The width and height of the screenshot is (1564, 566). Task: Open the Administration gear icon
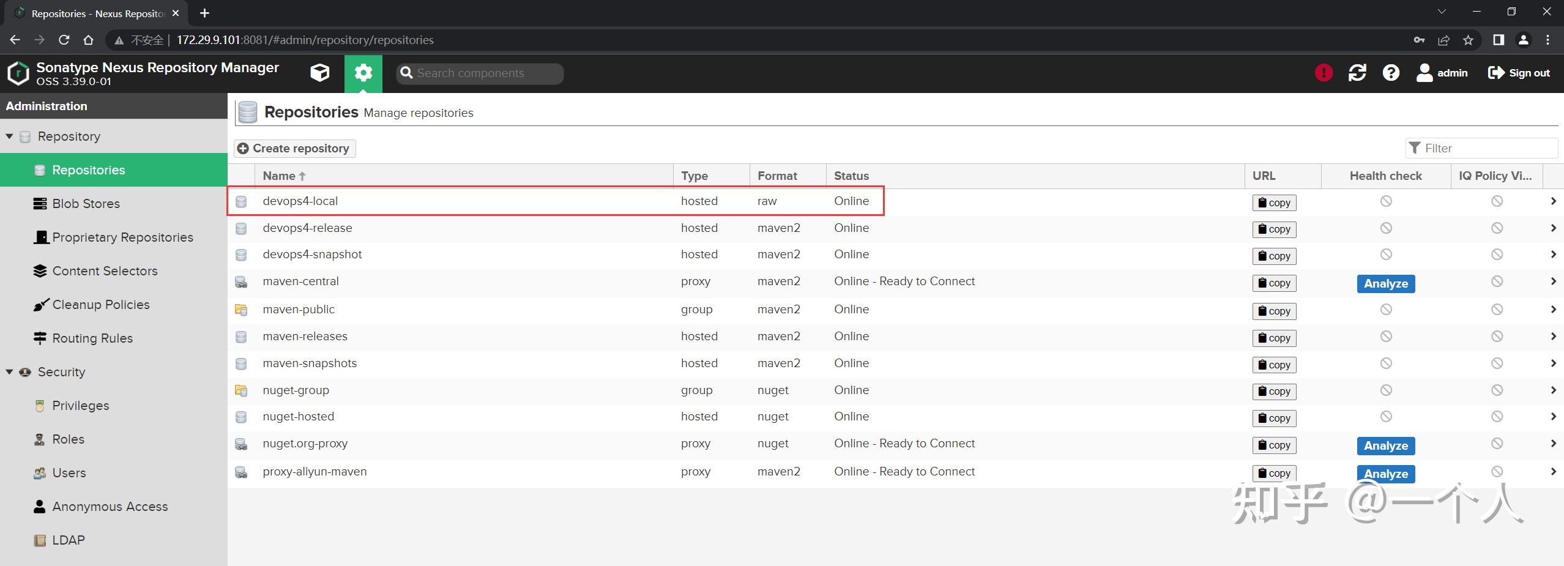363,73
